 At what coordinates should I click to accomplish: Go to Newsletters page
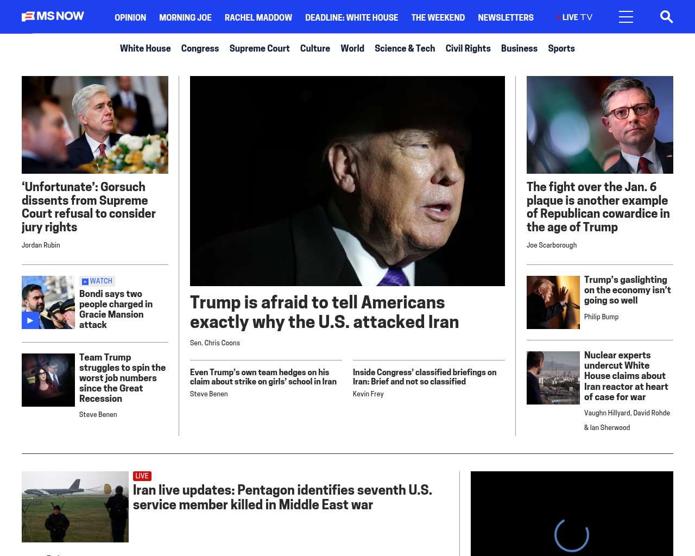pos(506,17)
